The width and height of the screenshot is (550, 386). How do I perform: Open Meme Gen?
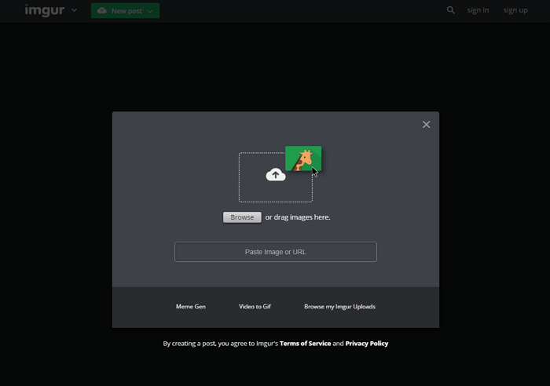tap(191, 307)
